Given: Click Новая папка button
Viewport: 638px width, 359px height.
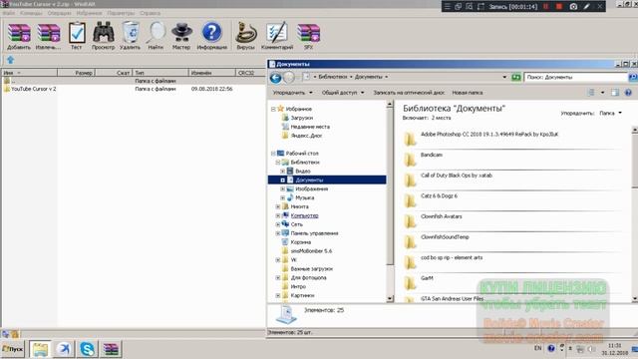Looking at the screenshot, I should click(468, 93).
